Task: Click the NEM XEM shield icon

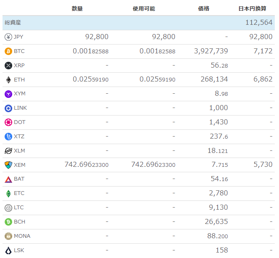Action: (8, 165)
